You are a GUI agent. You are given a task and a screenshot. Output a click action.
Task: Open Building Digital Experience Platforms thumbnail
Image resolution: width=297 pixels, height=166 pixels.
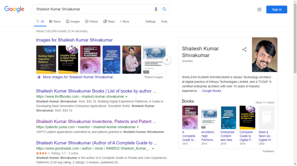[x=46, y=59]
